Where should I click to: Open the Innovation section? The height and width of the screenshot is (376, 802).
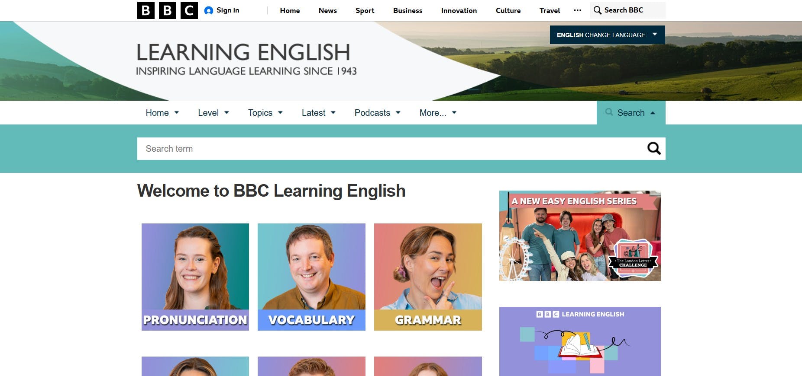[x=459, y=10]
